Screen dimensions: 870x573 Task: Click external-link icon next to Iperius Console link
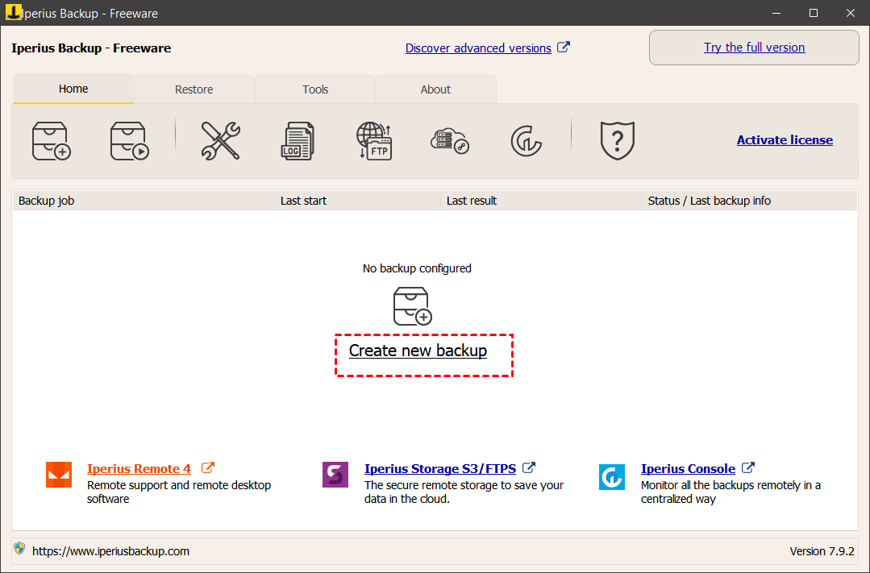(748, 467)
